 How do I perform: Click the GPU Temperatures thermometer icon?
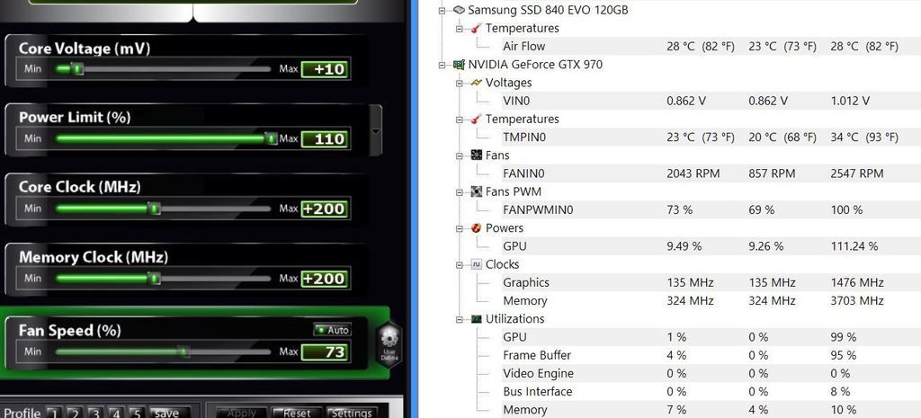point(477,120)
